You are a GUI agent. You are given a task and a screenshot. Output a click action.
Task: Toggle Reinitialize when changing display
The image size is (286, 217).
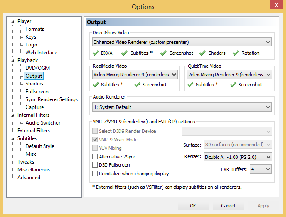[95, 173]
